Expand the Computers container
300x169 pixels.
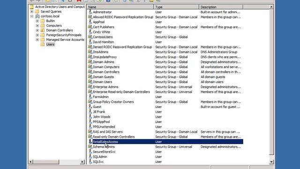click(x=37, y=25)
